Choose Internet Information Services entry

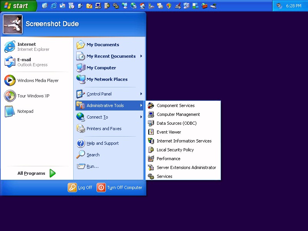pos(184,141)
